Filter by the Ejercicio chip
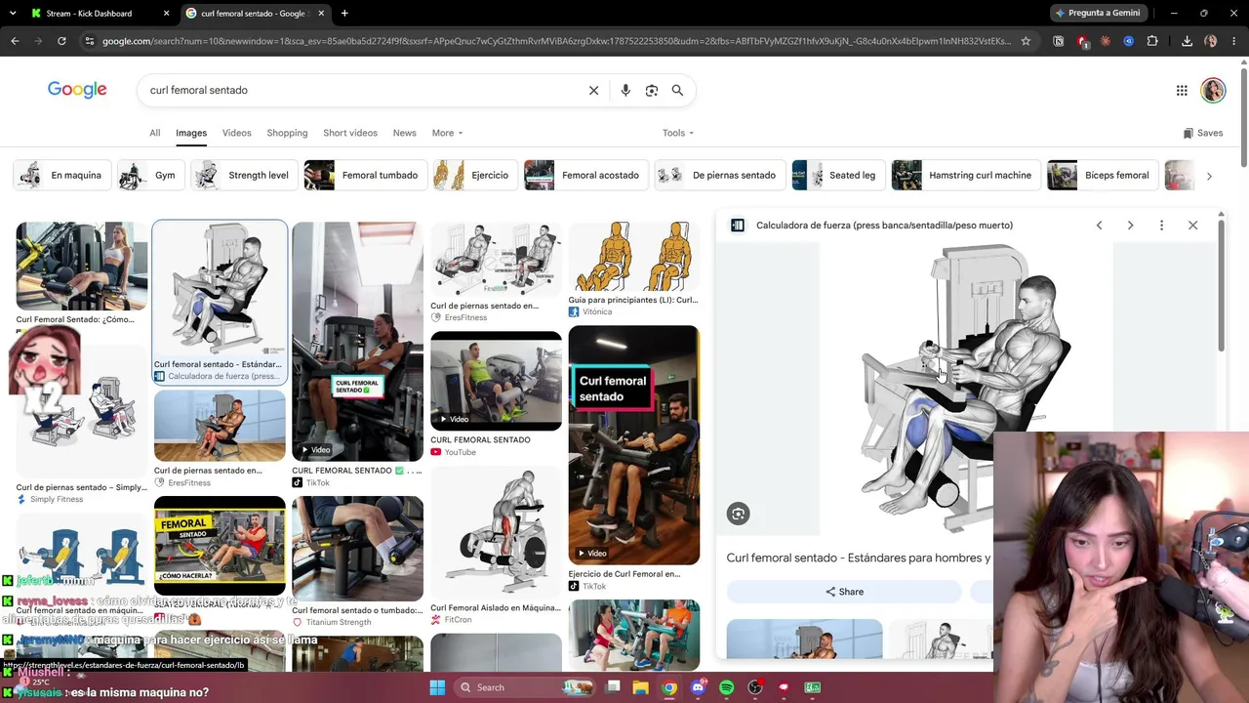 (x=474, y=176)
